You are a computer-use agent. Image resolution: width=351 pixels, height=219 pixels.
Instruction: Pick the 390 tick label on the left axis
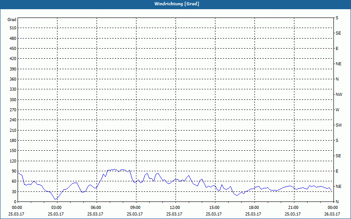(x=13, y=69)
